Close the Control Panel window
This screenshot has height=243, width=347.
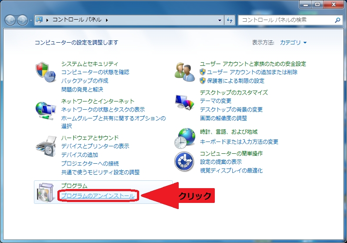334,4
